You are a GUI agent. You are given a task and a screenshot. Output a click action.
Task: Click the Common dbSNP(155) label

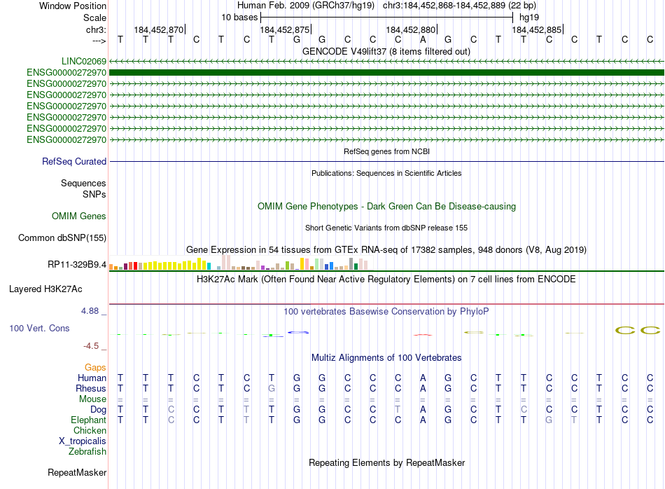tap(62, 237)
